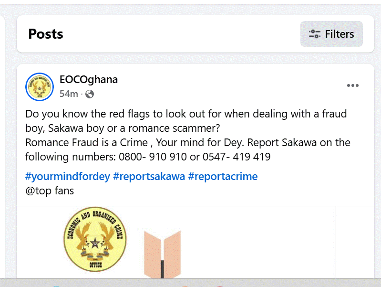Open the three-dot post options menu
Viewport: 381px width, 287px height.
tap(352, 85)
